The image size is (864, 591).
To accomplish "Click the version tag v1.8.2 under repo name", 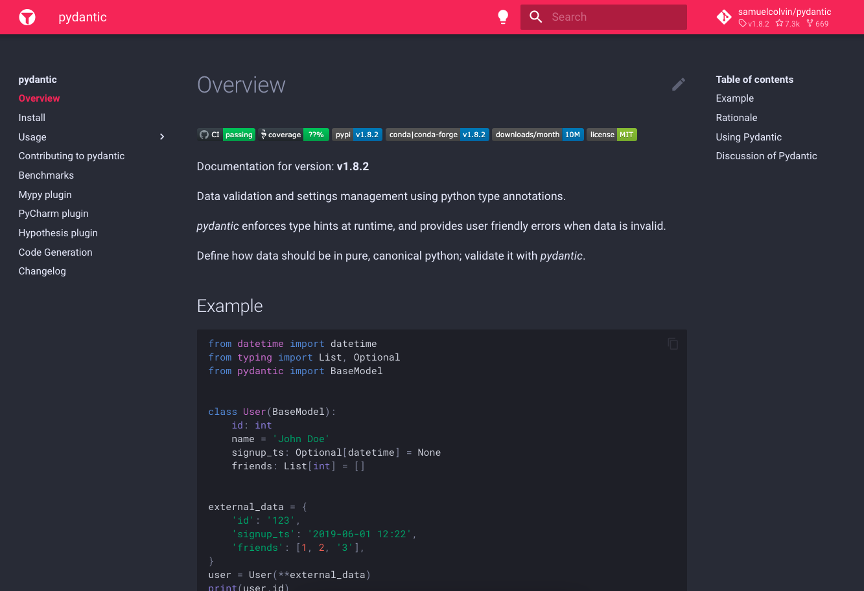I will click(x=754, y=24).
